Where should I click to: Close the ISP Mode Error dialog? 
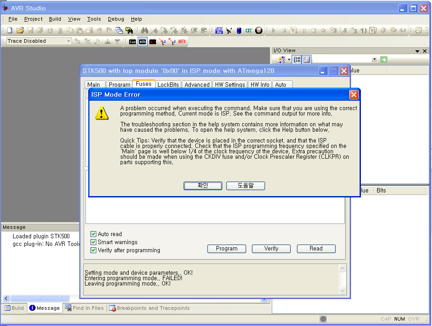click(x=354, y=94)
